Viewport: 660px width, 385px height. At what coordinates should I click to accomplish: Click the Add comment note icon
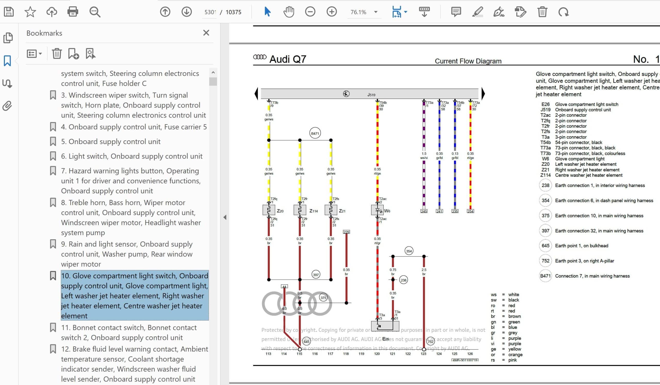pos(456,12)
